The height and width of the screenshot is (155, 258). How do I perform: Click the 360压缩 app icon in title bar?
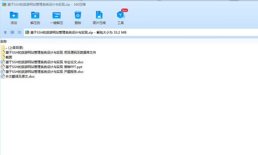pyautogui.click(x=4, y=5)
